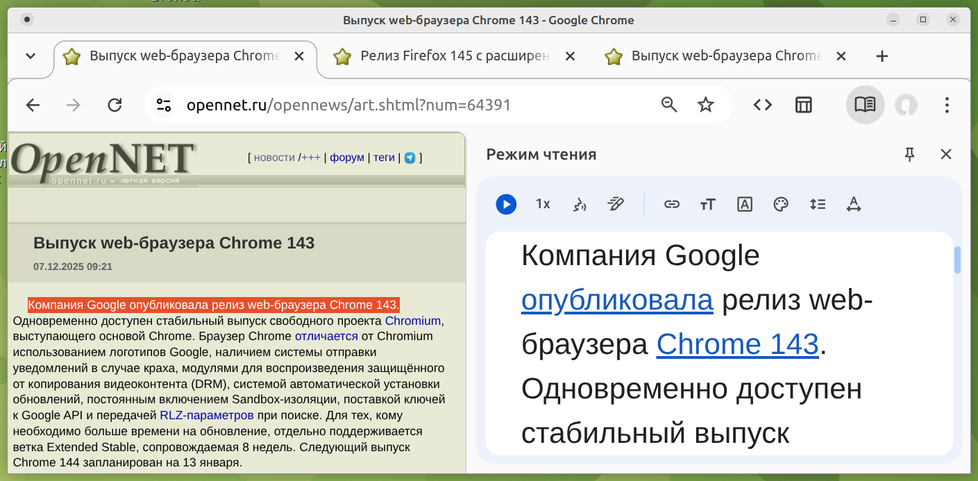The width and height of the screenshot is (978, 481).
Task: Open Chrome profile avatar
Action: [x=906, y=105]
